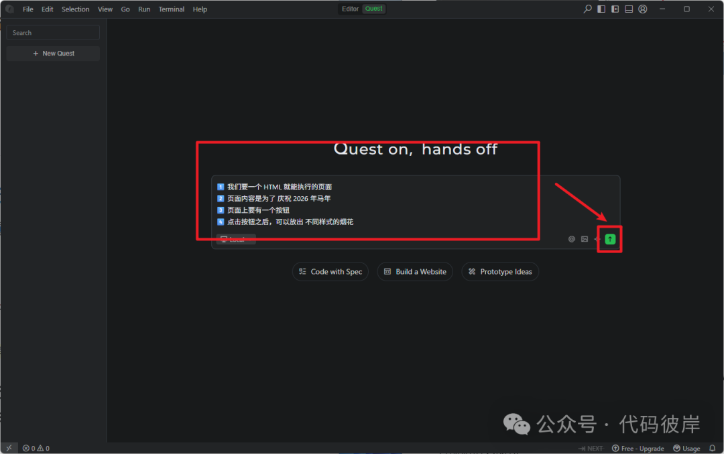Screen dimensions: 724x454
Task: Open the remote connection status icon
Action: pyautogui.click(x=9, y=448)
